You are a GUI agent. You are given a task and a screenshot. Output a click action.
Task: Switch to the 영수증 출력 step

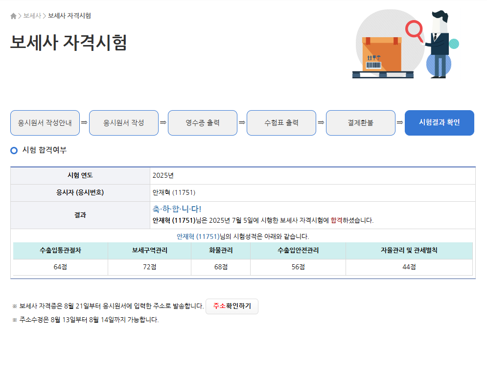[x=203, y=123]
